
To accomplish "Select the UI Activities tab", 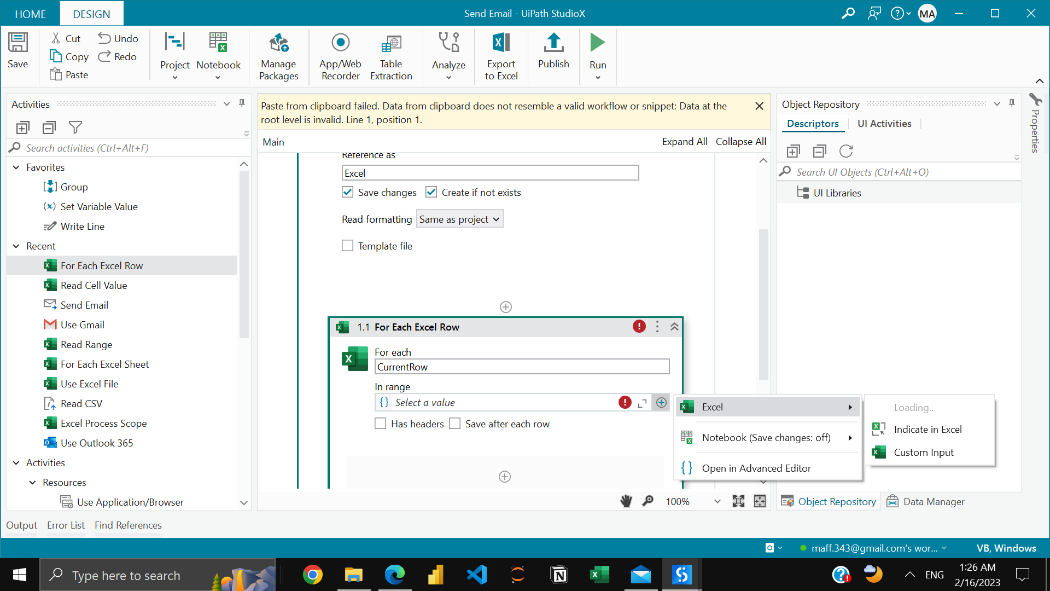I will coord(884,124).
